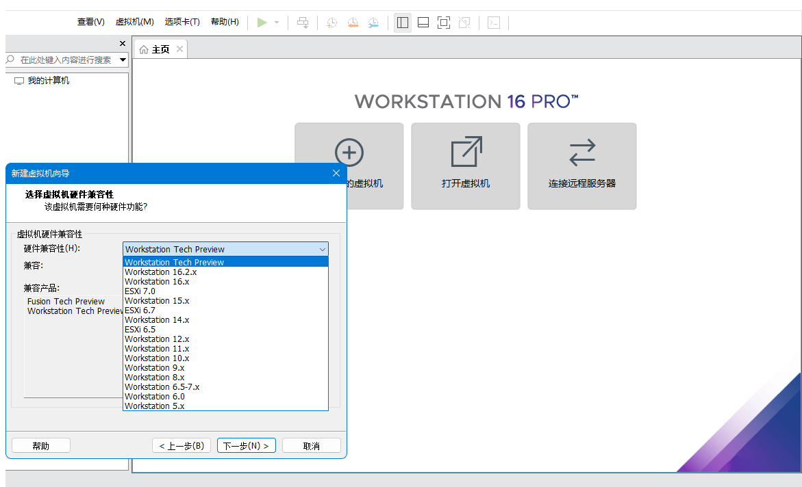Open the 查看(V) menu
Image resolution: width=802 pixels, height=487 pixels.
pyautogui.click(x=90, y=22)
